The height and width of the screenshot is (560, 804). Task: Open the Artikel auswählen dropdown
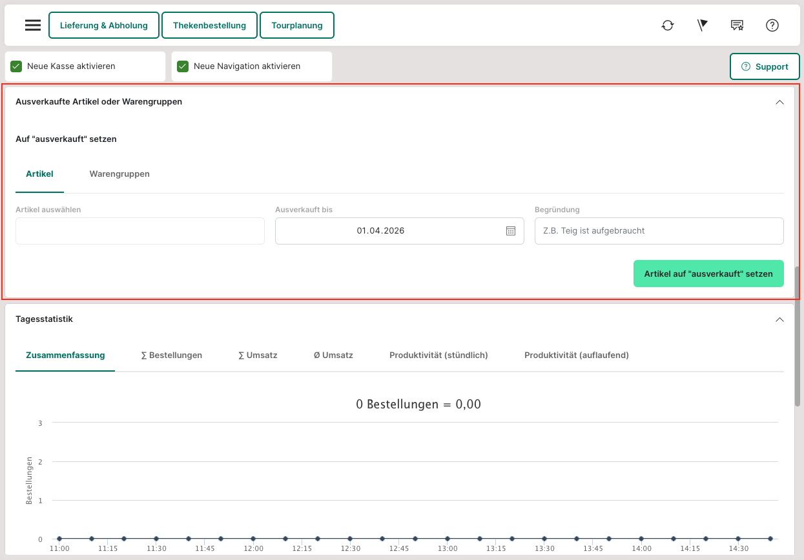140,231
